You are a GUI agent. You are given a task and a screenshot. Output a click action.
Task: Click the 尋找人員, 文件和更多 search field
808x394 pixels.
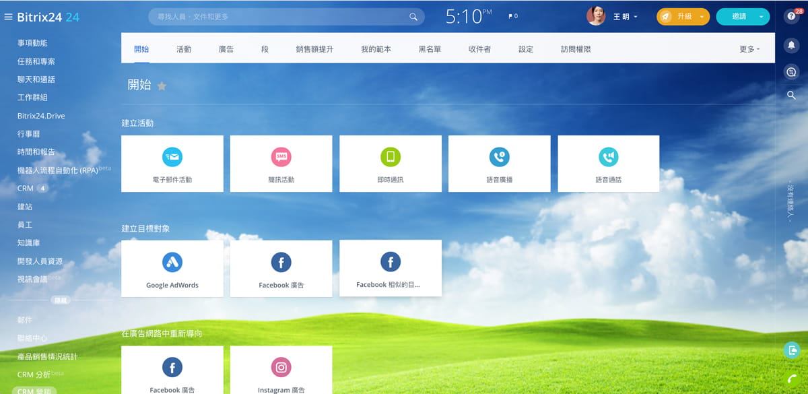pos(279,17)
